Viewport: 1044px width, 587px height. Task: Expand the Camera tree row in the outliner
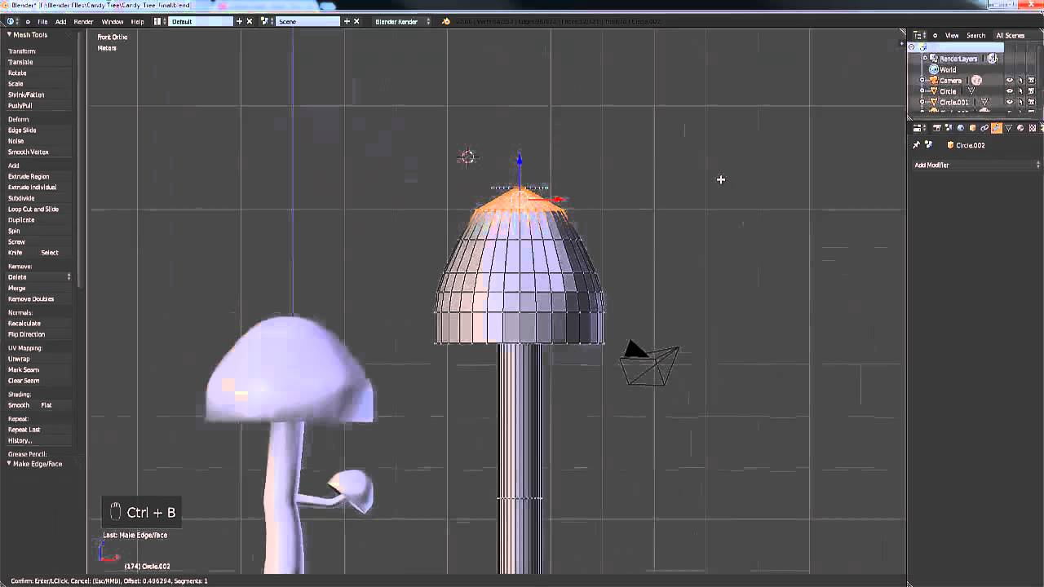click(923, 80)
